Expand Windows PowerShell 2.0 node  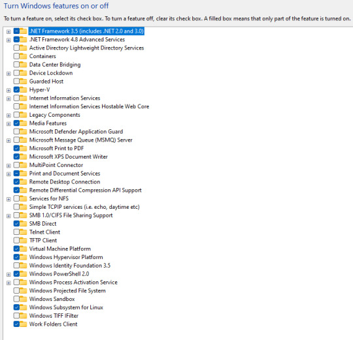point(8,275)
